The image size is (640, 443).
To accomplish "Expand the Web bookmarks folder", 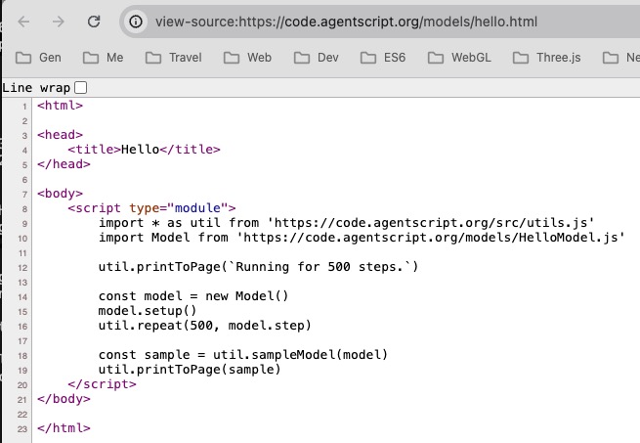I will click(x=247, y=58).
